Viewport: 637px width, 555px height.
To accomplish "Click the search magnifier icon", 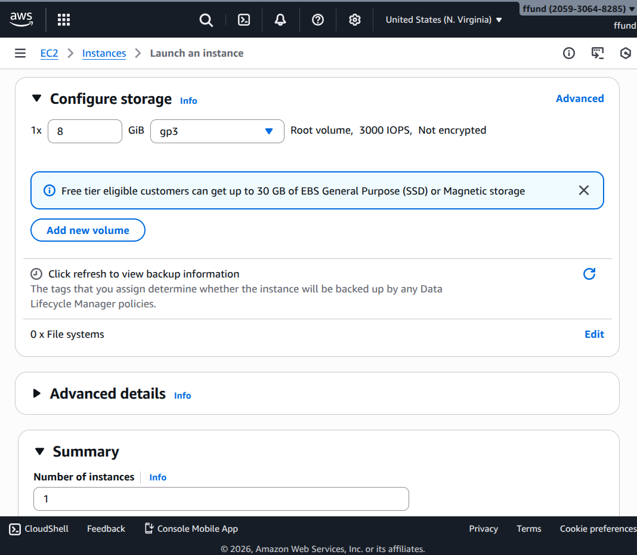I will [x=206, y=20].
